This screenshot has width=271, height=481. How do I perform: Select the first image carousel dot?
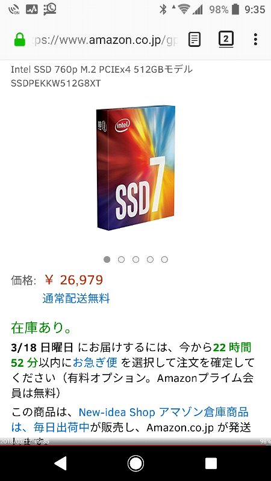pos(107,260)
